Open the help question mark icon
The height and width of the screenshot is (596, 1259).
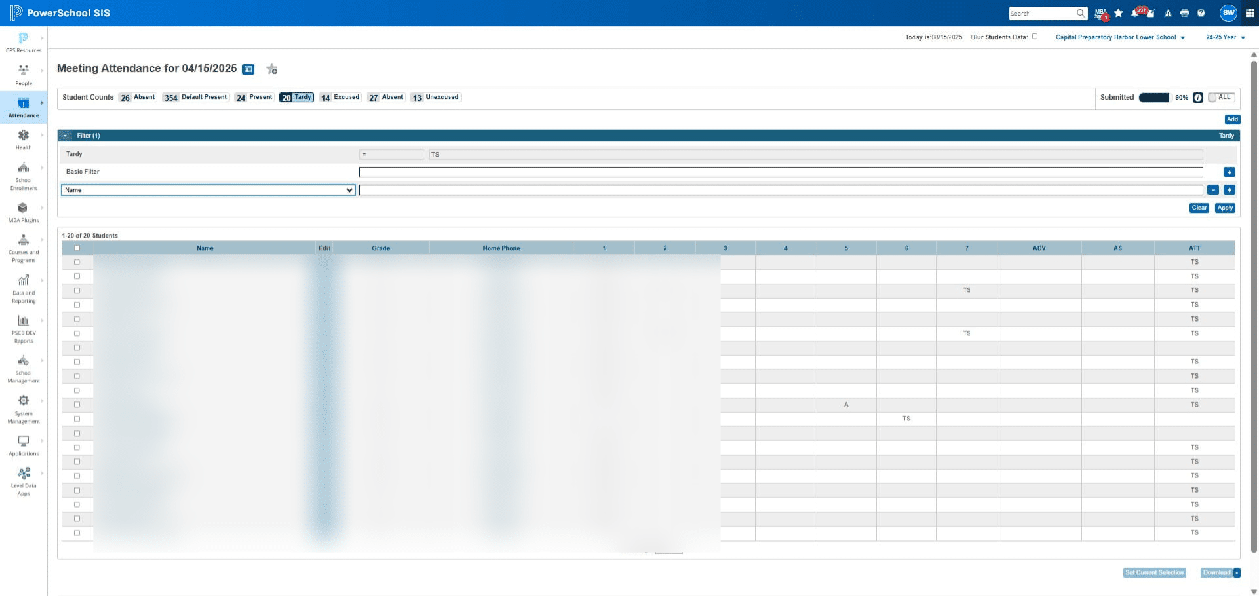(x=1201, y=13)
